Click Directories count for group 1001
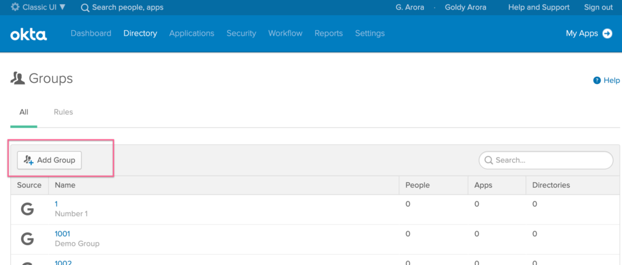The width and height of the screenshot is (622, 265). point(534,234)
